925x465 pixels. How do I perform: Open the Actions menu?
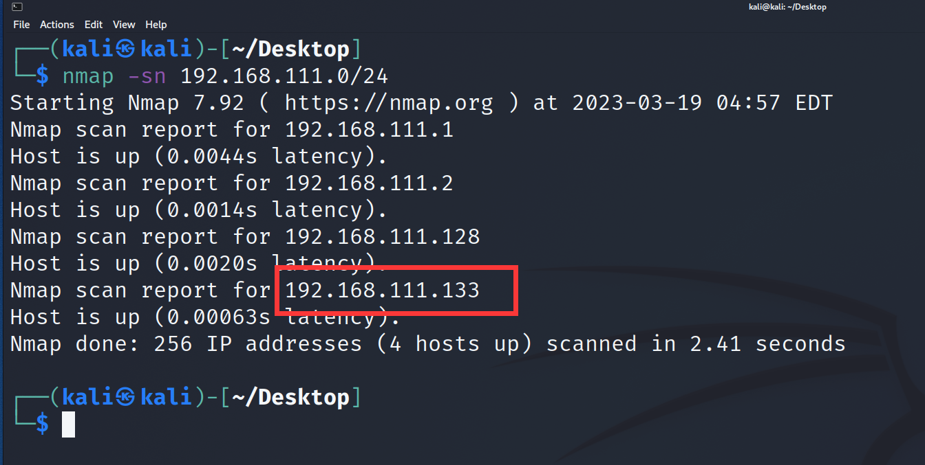(56, 25)
